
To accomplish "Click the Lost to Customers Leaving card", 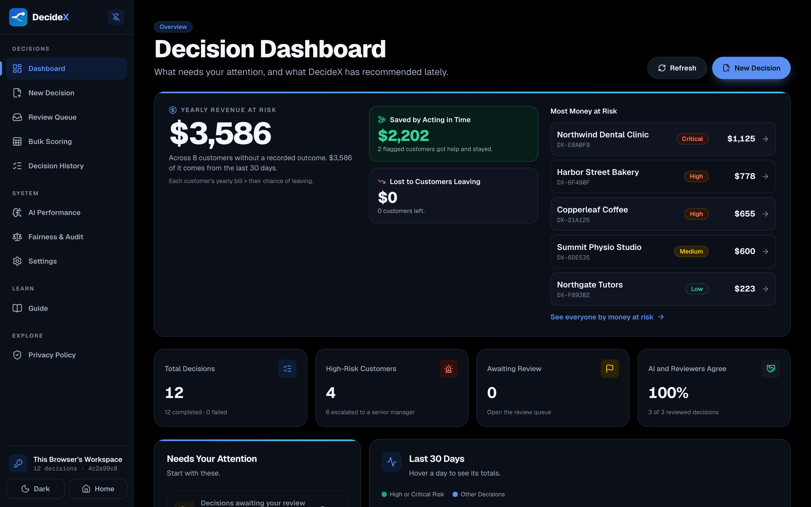I will pos(453,196).
